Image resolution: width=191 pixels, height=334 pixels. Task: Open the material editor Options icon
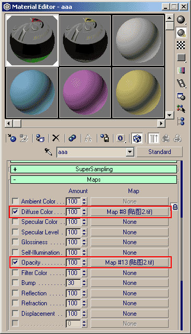[x=181, y=96]
